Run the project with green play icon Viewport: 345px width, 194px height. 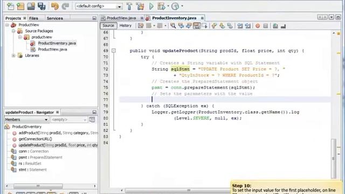pos(151,6)
